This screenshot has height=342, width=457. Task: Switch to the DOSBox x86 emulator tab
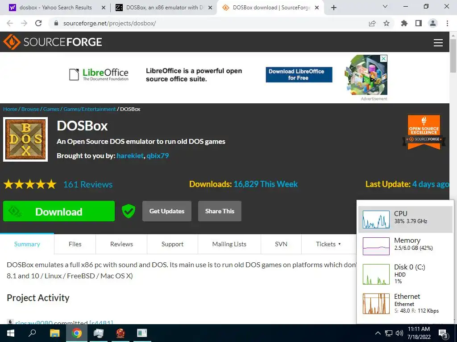[x=164, y=8]
